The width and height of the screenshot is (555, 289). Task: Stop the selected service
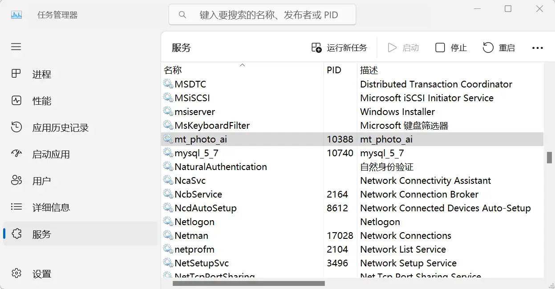451,48
